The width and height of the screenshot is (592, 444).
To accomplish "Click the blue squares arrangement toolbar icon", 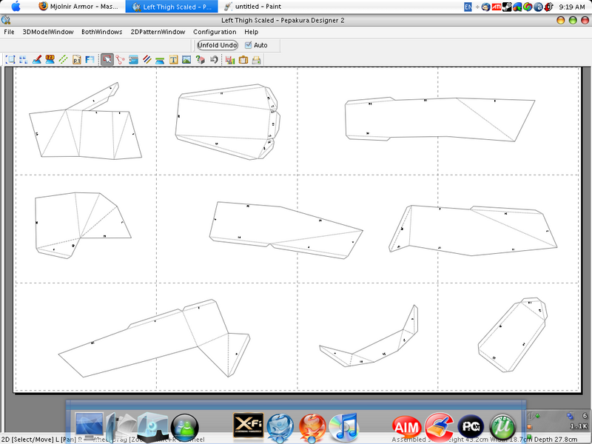I will (24, 59).
